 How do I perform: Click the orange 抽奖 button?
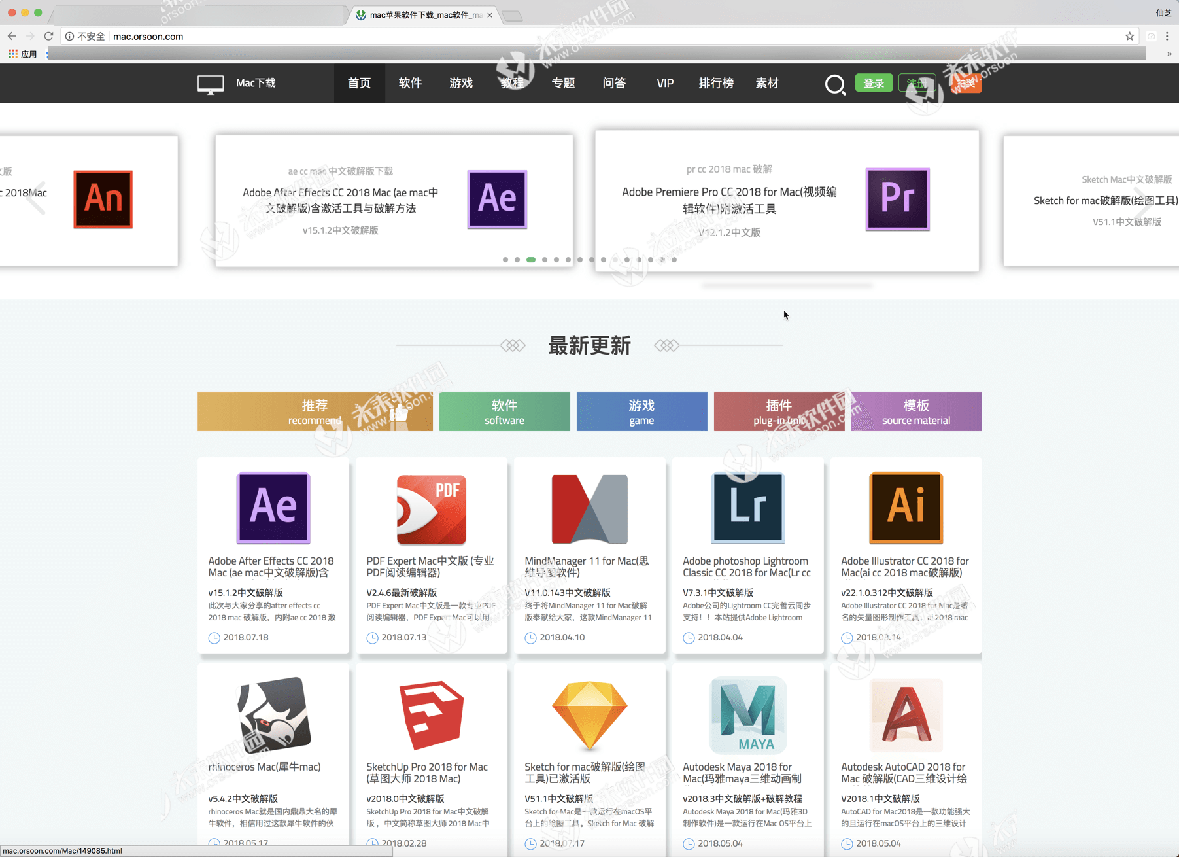pos(966,83)
